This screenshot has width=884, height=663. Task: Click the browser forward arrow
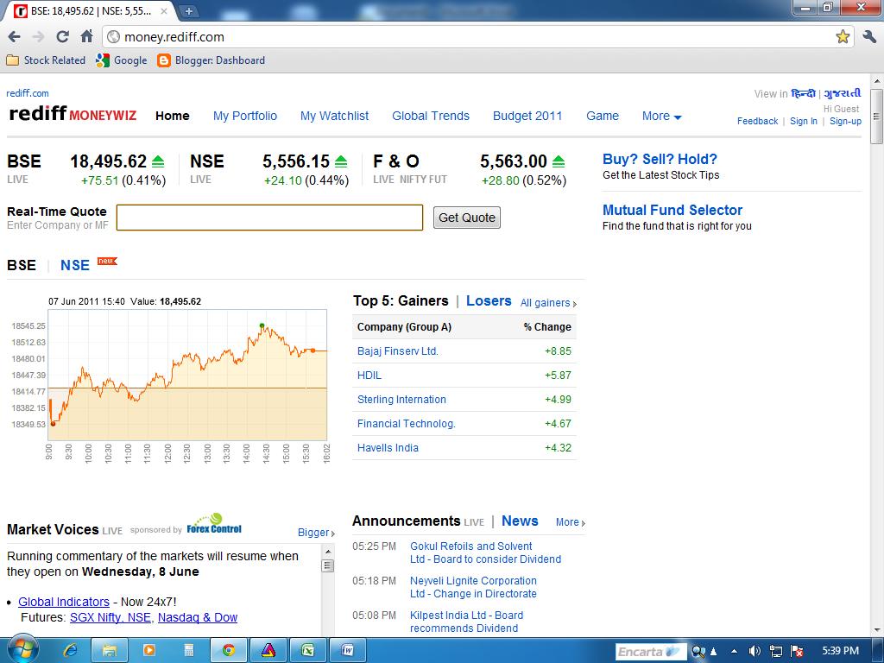[x=38, y=37]
